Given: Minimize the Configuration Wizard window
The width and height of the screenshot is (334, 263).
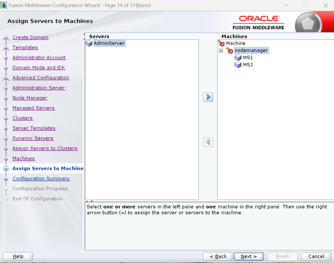Looking at the screenshot, I should 286,5.
